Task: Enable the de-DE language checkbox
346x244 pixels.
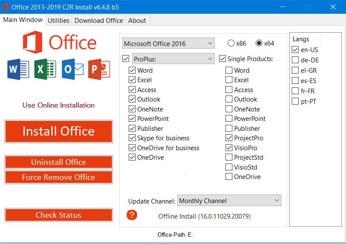Action: pos(295,60)
